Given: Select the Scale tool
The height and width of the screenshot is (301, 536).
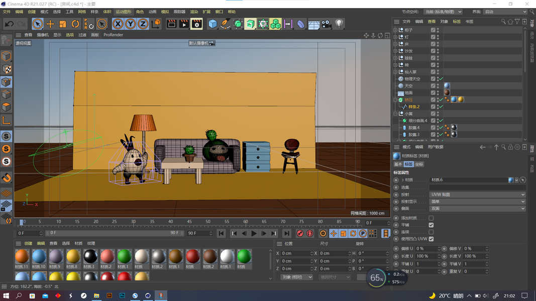Looking at the screenshot, I should pyautogui.click(x=63, y=24).
